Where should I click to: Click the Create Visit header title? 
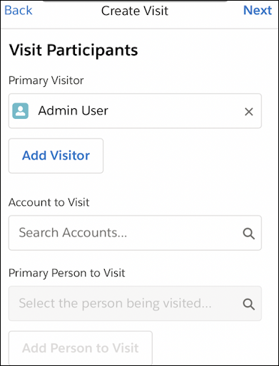click(x=135, y=11)
